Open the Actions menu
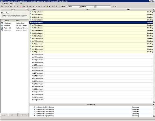 [6, 3]
